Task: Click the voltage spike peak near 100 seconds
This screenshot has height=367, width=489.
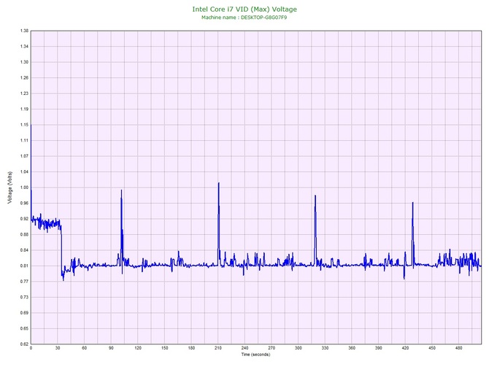Action: pyautogui.click(x=121, y=190)
